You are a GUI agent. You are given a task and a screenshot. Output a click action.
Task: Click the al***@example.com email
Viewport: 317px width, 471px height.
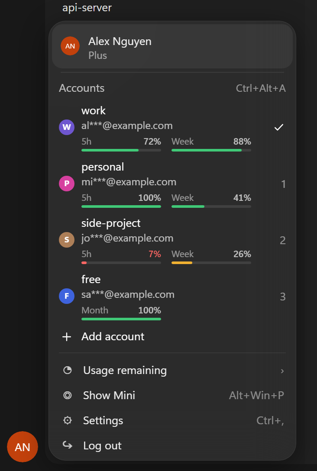tap(127, 126)
